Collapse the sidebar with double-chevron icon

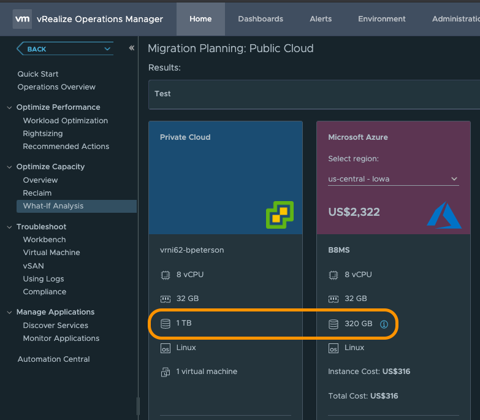click(132, 48)
